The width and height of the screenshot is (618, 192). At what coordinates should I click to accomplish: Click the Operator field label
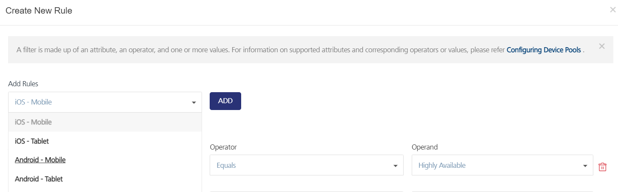(x=223, y=147)
